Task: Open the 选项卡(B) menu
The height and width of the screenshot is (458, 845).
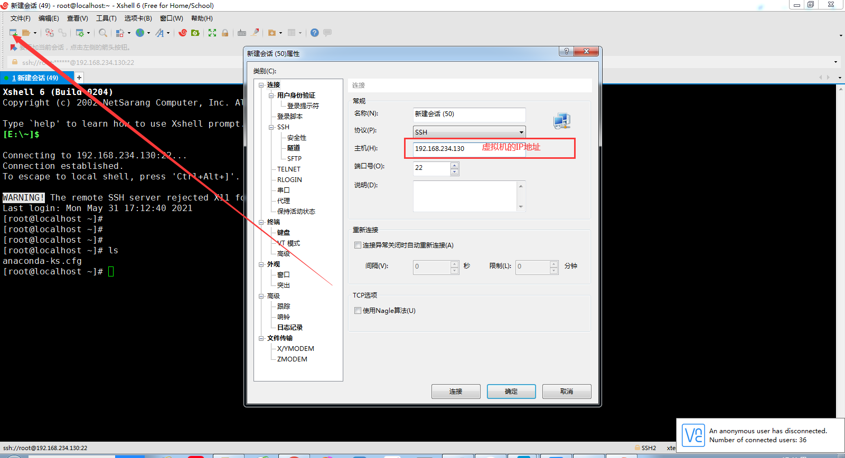Action: pyautogui.click(x=138, y=18)
